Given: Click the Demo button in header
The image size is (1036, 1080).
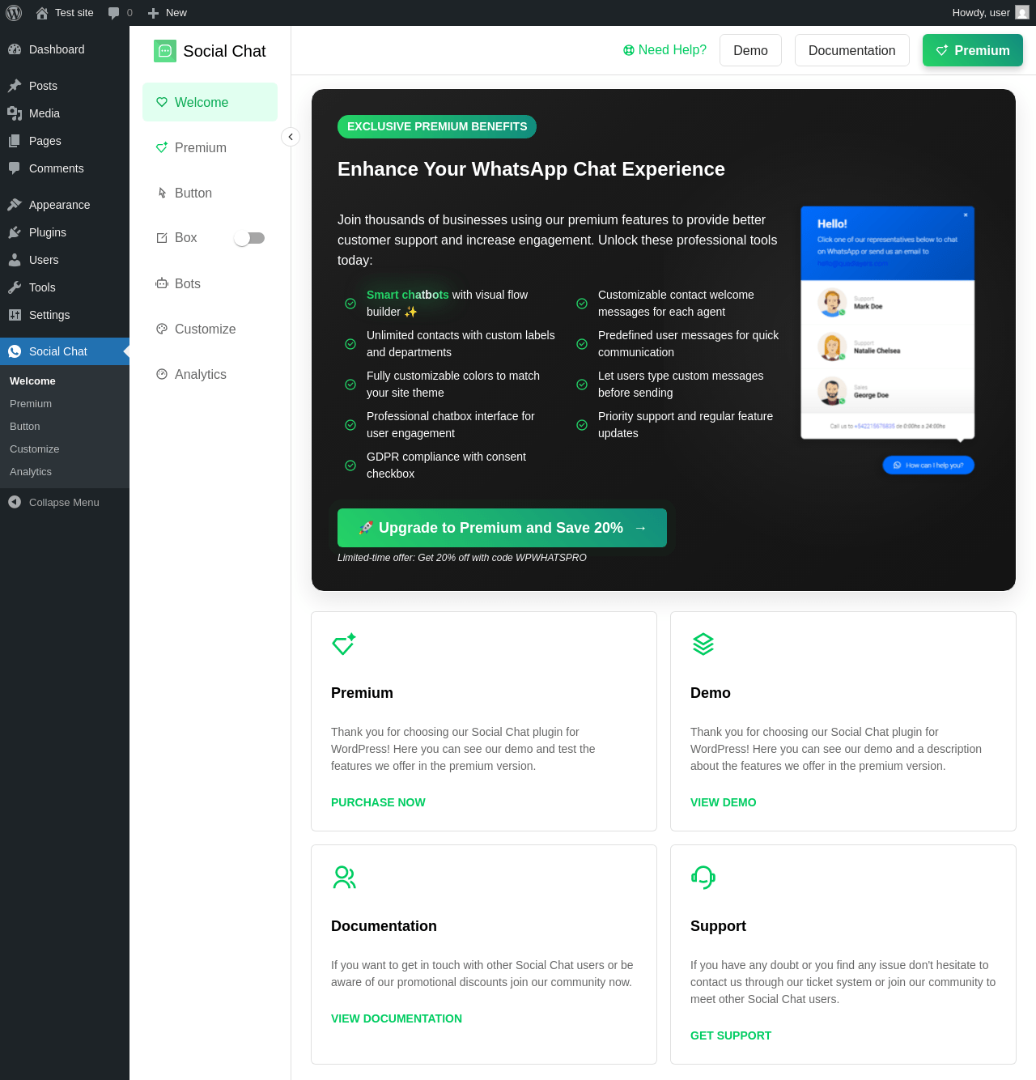Looking at the screenshot, I should (x=750, y=50).
